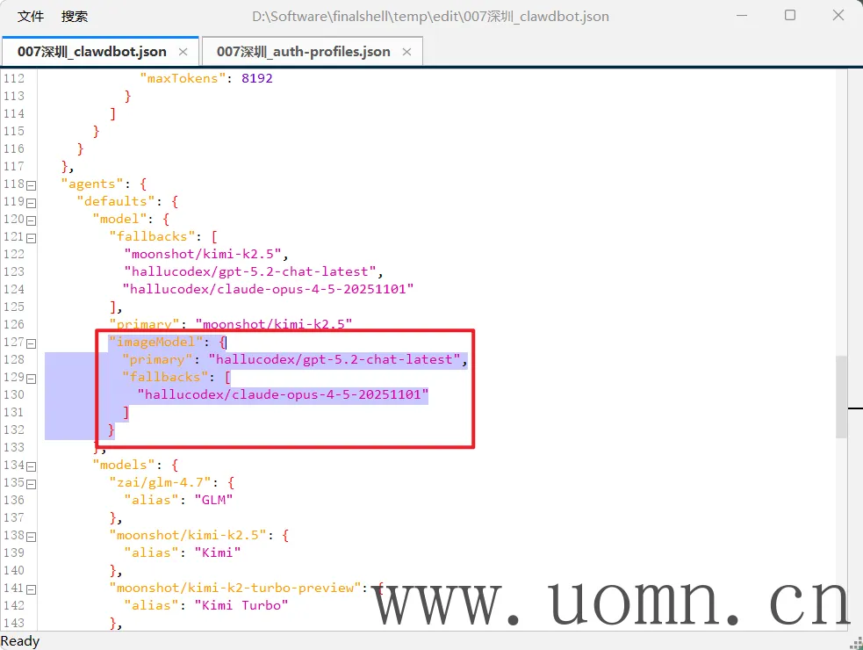Open the 文件 menu

point(31,17)
